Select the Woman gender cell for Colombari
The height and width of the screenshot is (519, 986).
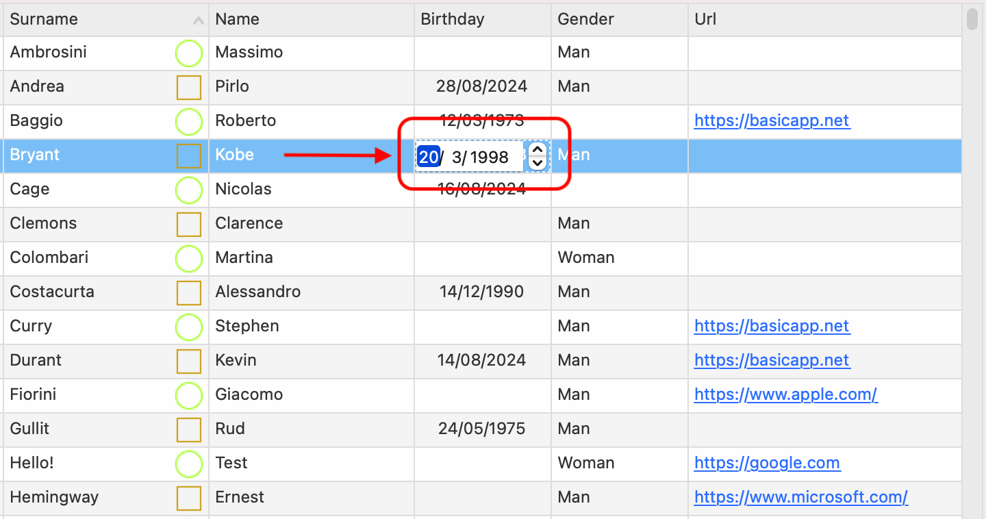point(586,257)
